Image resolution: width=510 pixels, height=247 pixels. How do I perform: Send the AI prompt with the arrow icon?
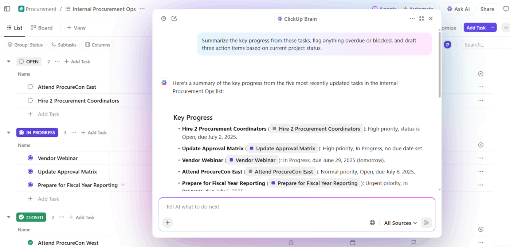pos(426,223)
